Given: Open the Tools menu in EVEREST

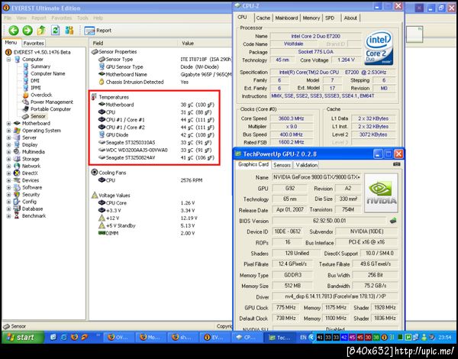Looking at the screenshot, I should (x=82, y=18).
